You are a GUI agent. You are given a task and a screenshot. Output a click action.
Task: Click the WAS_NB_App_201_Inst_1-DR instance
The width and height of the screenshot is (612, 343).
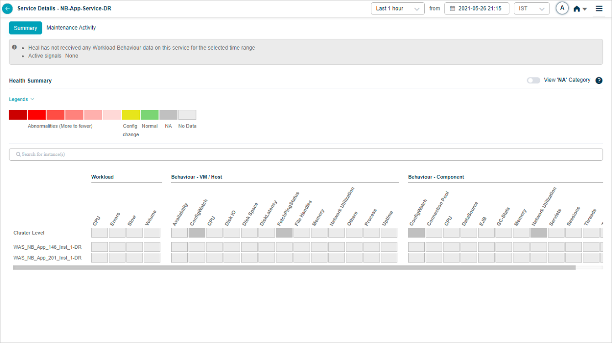[x=47, y=258]
